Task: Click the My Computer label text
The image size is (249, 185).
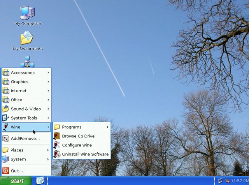Action: point(28,23)
